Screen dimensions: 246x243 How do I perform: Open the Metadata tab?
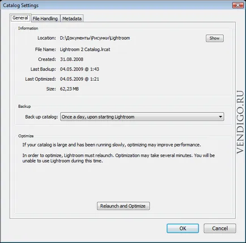point(72,19)
